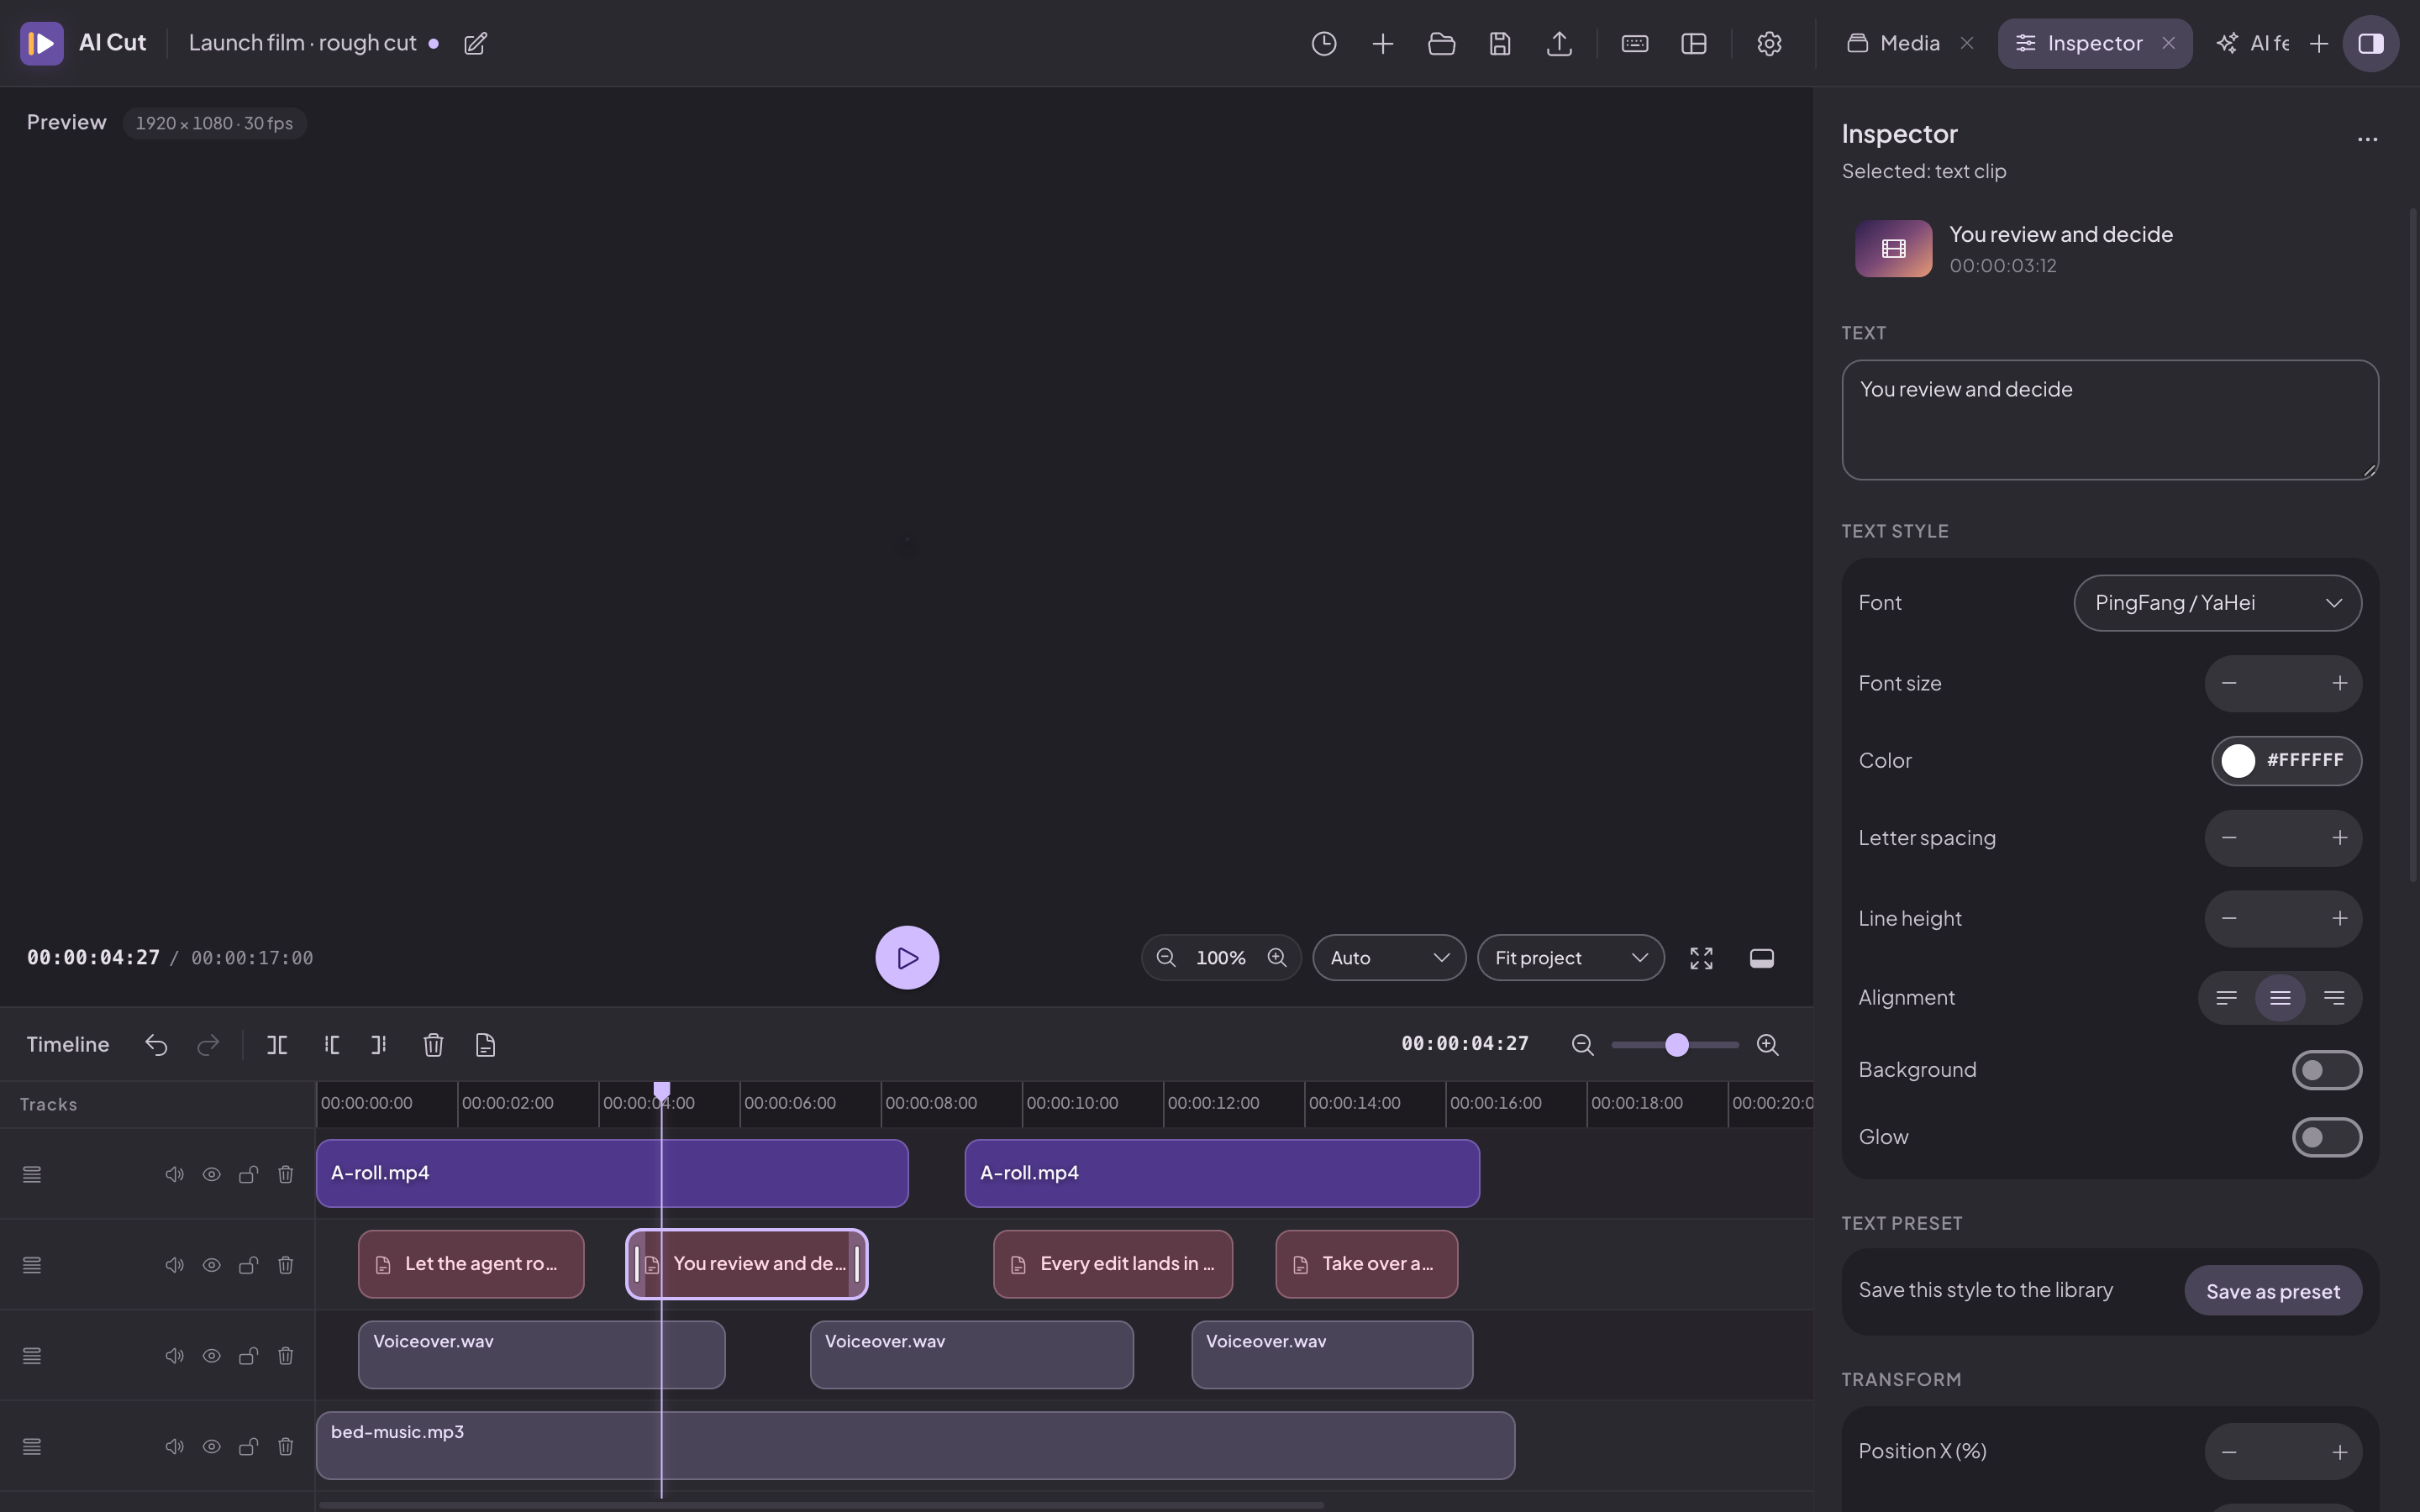Switch to the AI tab
The height and width of the screenshot is (1512, 2420).
pyautogui.click(x=2252, y=43)
